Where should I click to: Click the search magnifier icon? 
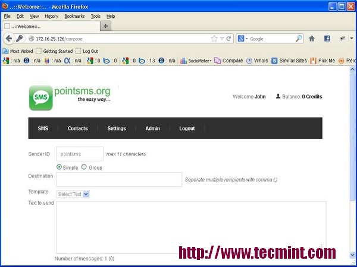[299, 39]
